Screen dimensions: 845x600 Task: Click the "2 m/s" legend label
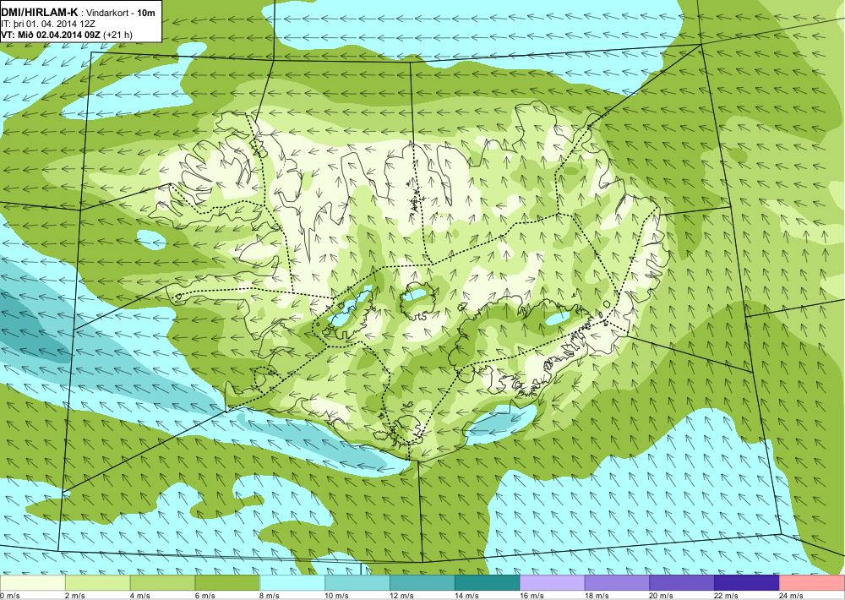pos(75,596)
